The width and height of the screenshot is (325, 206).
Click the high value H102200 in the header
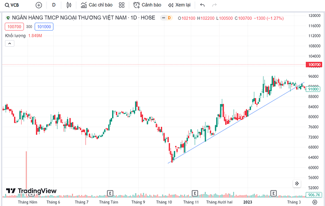[206, 18]
